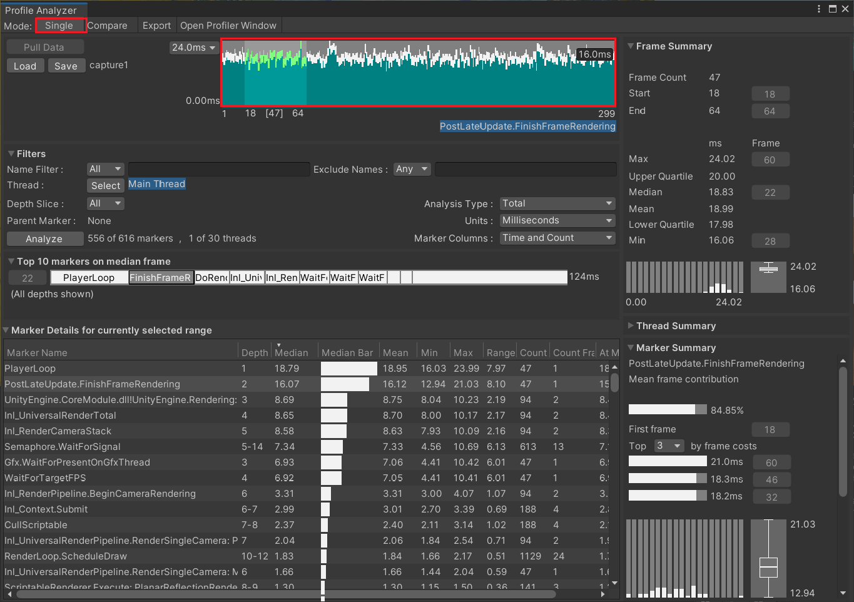This screenshot has width=854, height=602.
Task: Click the End frame field showing 64
Action: point(770,111)
